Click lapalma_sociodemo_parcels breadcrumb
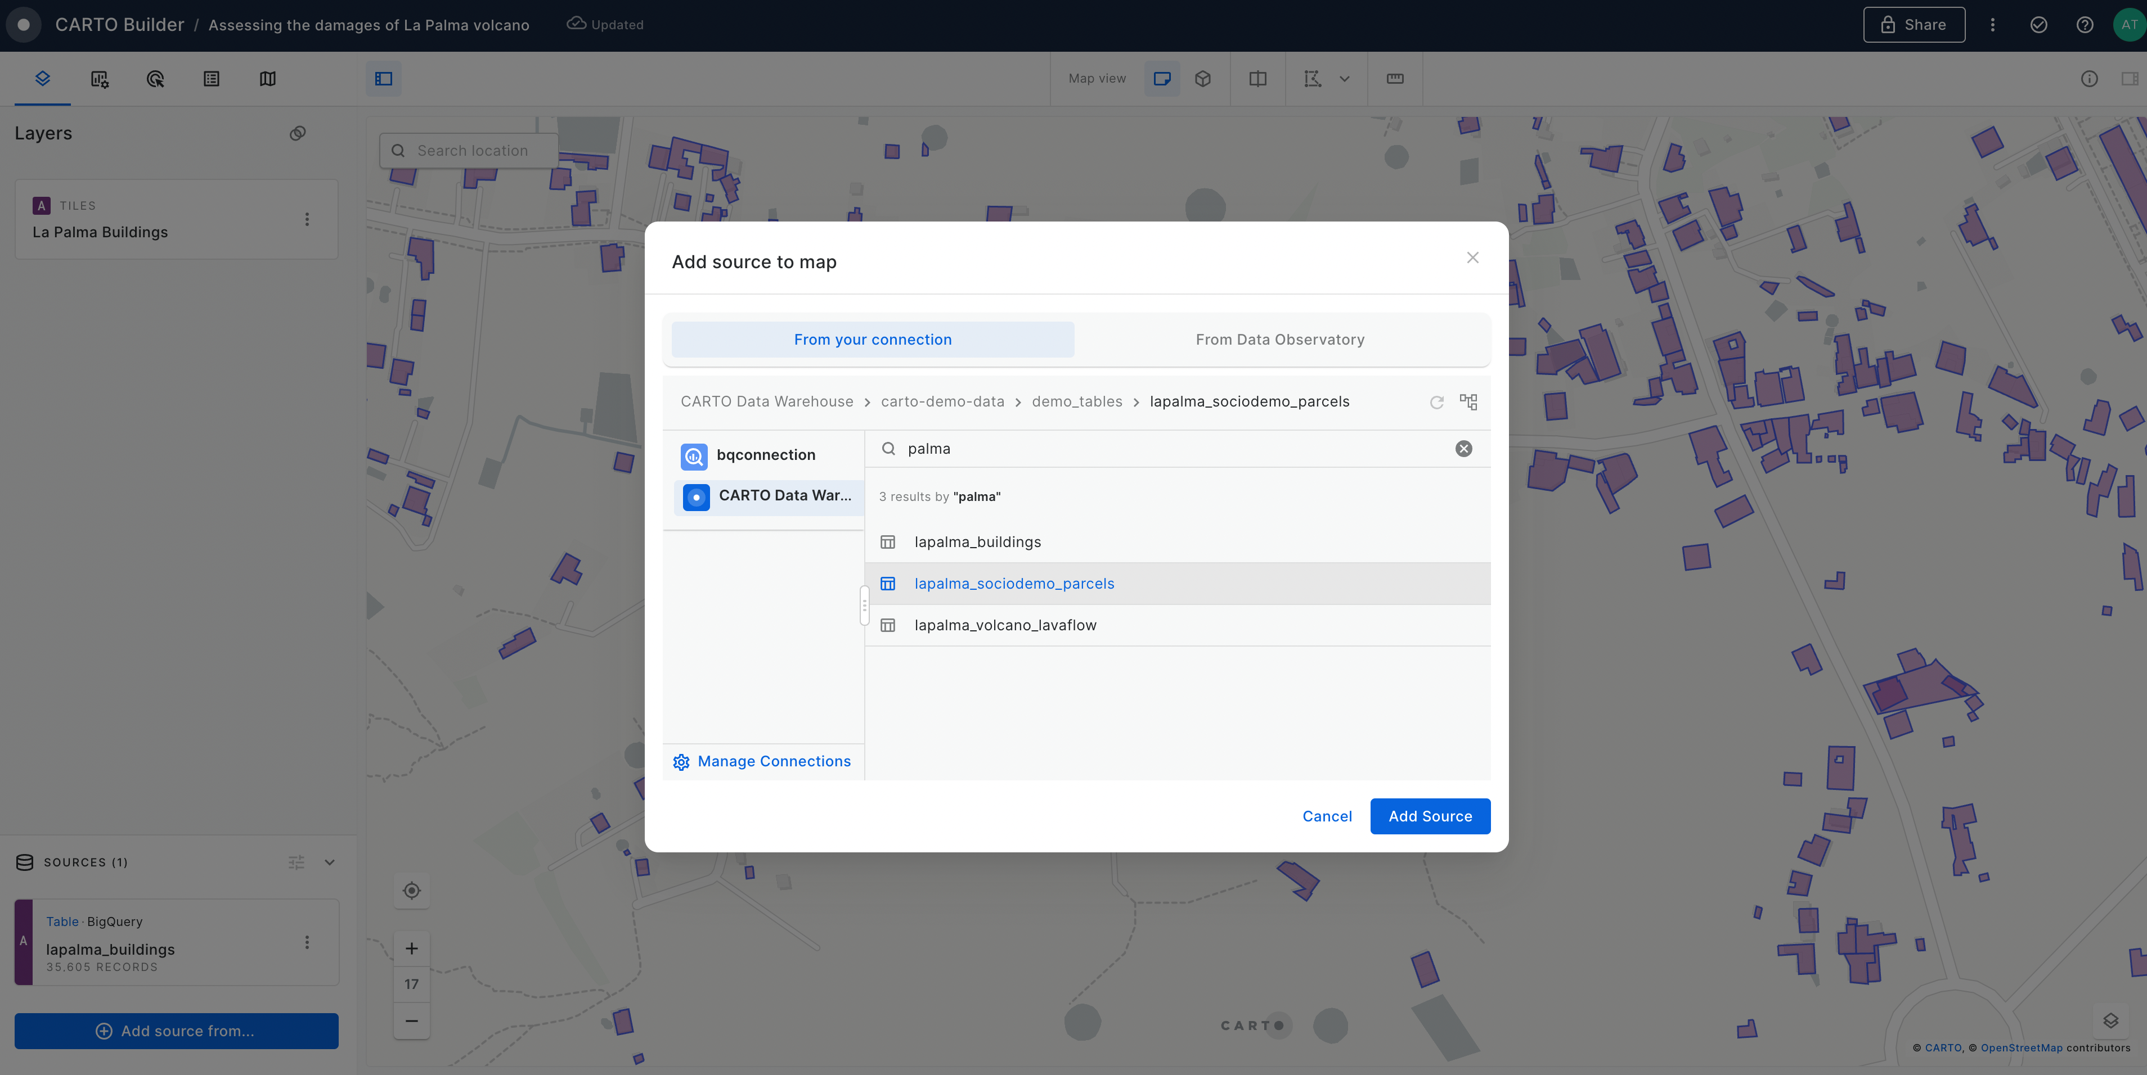The height and width of the screenshot is (1075, 2147). pyautogui.click(x=1250, y=401)
